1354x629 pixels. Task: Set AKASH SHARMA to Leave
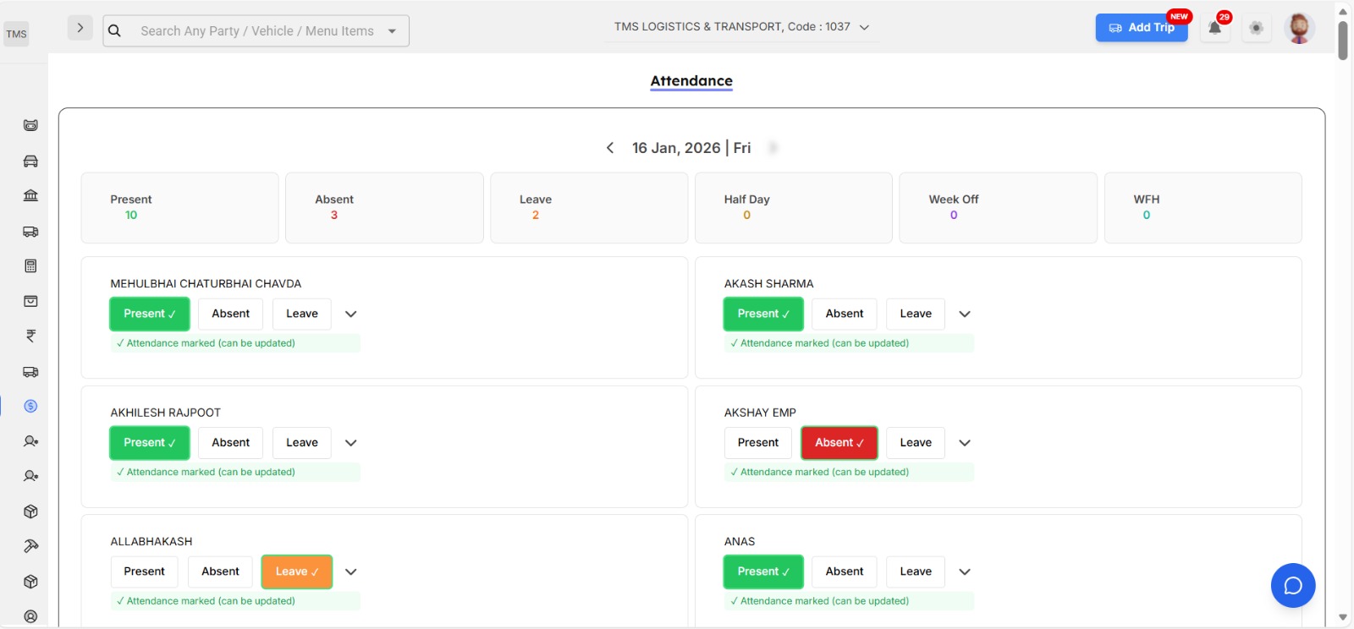tap(915, 314)
